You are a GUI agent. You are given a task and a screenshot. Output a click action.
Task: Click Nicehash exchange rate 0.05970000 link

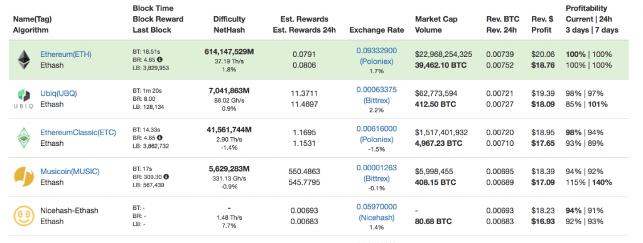(x=377, y=212)
